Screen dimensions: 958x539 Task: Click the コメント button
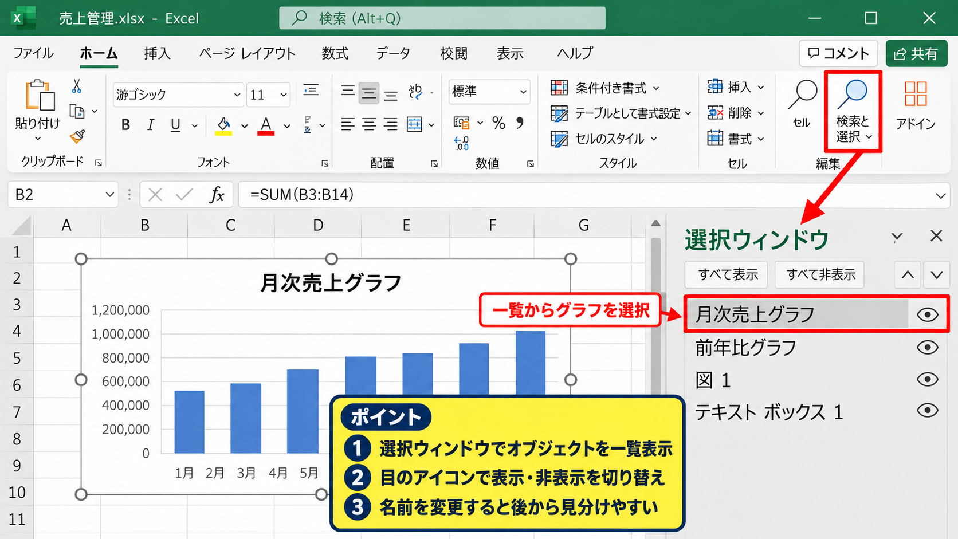click(838, 53)
